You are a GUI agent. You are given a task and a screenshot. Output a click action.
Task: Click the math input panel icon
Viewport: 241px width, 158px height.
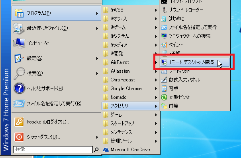(x=164, y=80)
